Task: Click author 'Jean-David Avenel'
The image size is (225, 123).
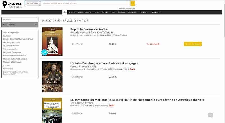Action: (x=82, y=103)
